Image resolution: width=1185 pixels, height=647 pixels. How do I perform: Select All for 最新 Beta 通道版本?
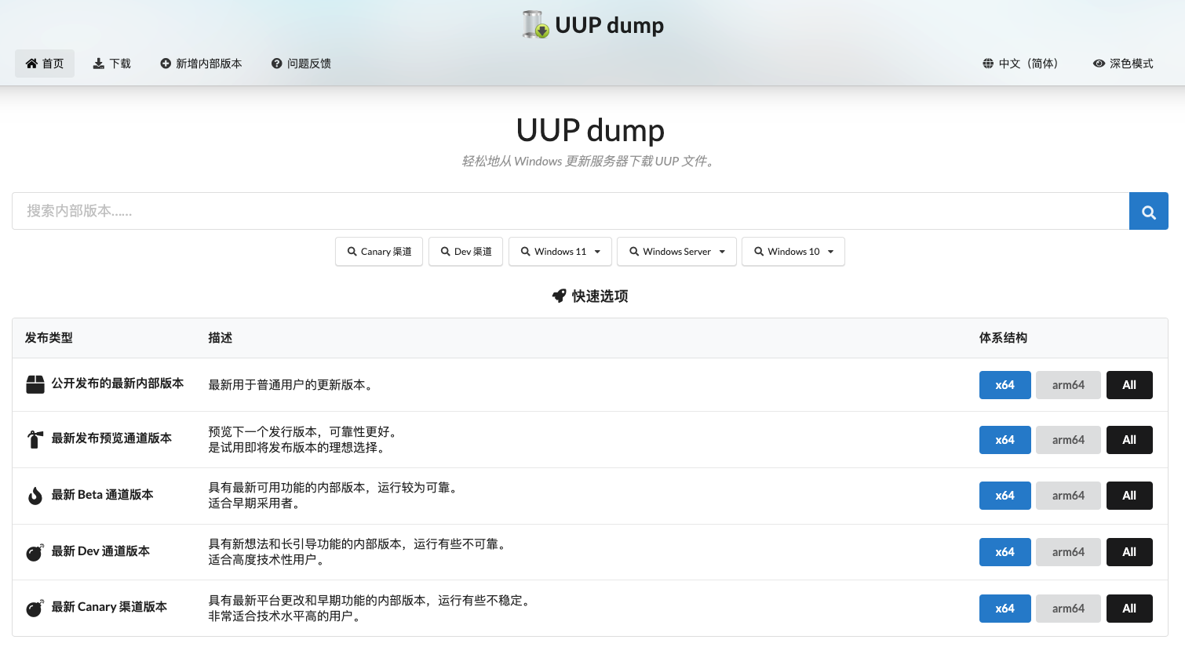pyautogui.click(x=1129, y=496)
